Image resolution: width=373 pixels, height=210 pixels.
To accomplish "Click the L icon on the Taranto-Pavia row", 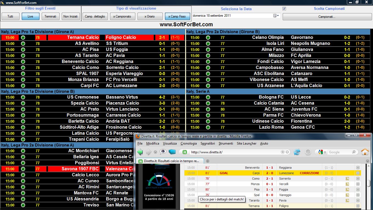I will pos(347,200).
